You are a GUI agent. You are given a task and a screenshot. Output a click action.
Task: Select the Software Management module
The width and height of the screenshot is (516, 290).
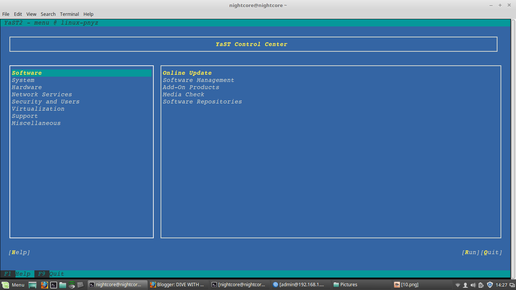pos(198,80)
